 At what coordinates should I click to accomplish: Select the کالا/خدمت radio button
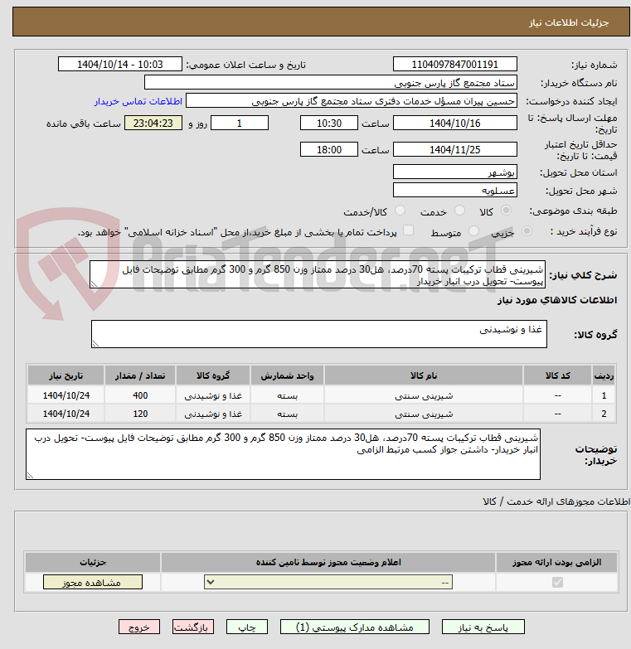click(400, 211)
